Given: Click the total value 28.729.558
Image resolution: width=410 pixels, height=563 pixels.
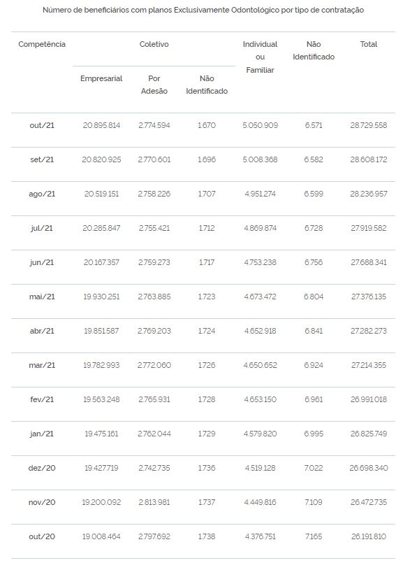Looking at the screenshot, I should pos(368,125).
